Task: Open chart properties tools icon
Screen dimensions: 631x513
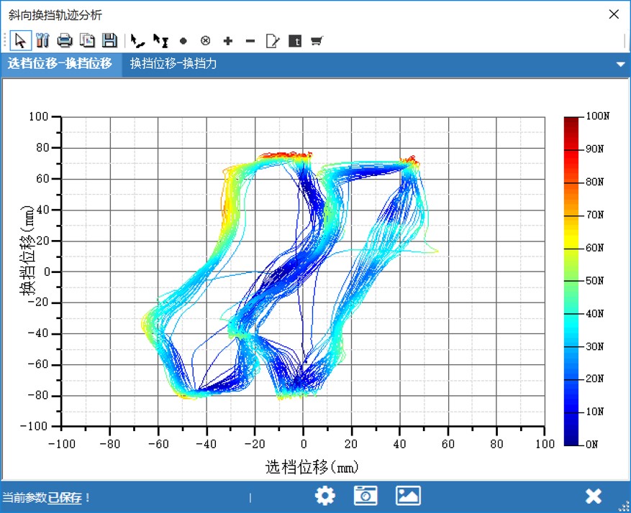Action: tap(42, 41)
